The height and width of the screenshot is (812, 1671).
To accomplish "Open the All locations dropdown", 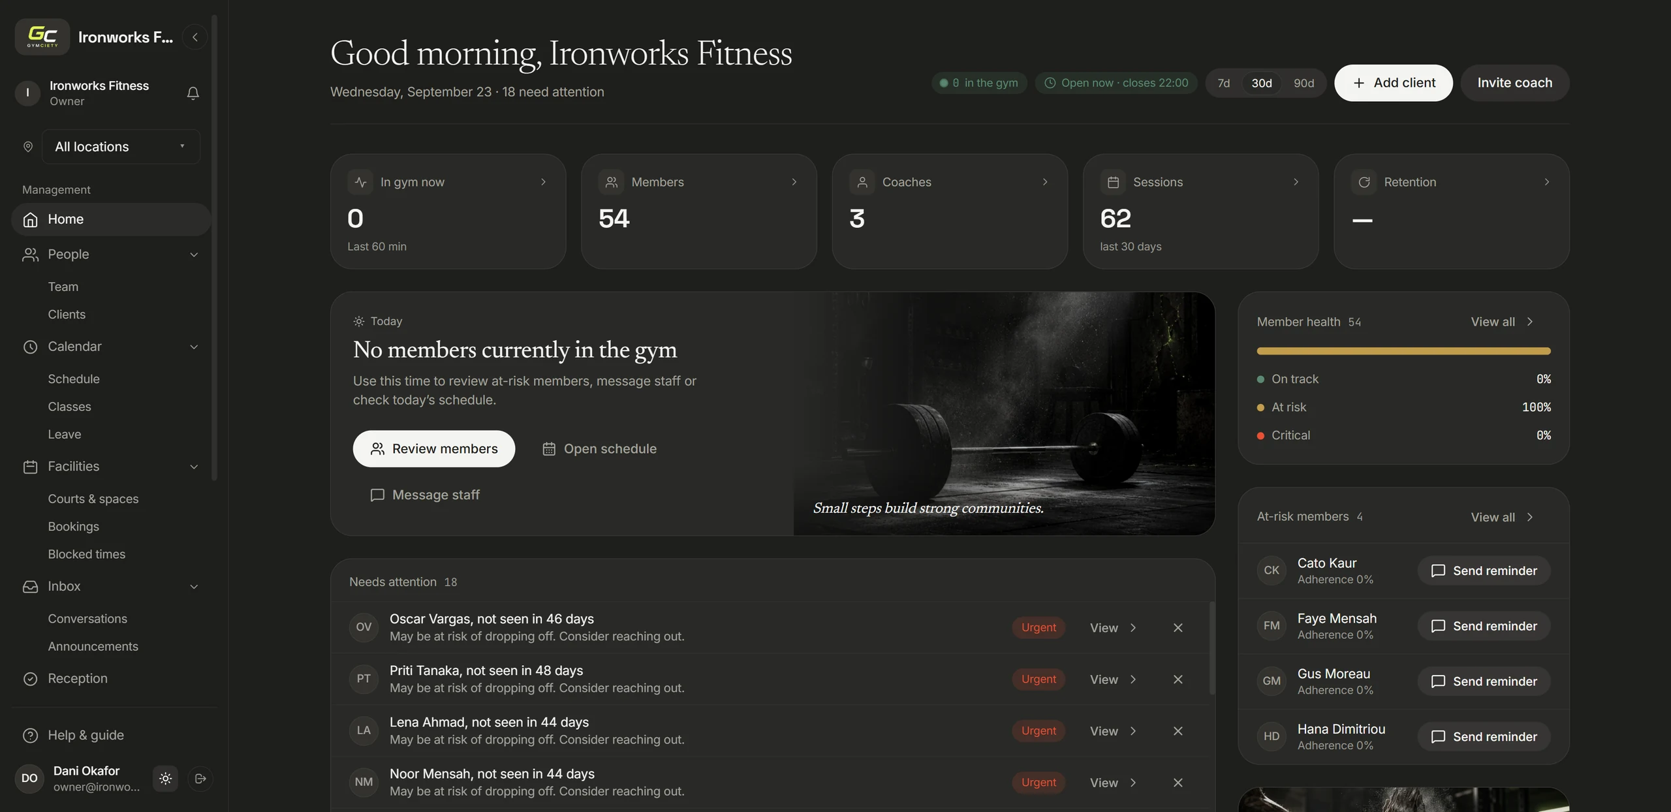I will click(x=121, y=146).
